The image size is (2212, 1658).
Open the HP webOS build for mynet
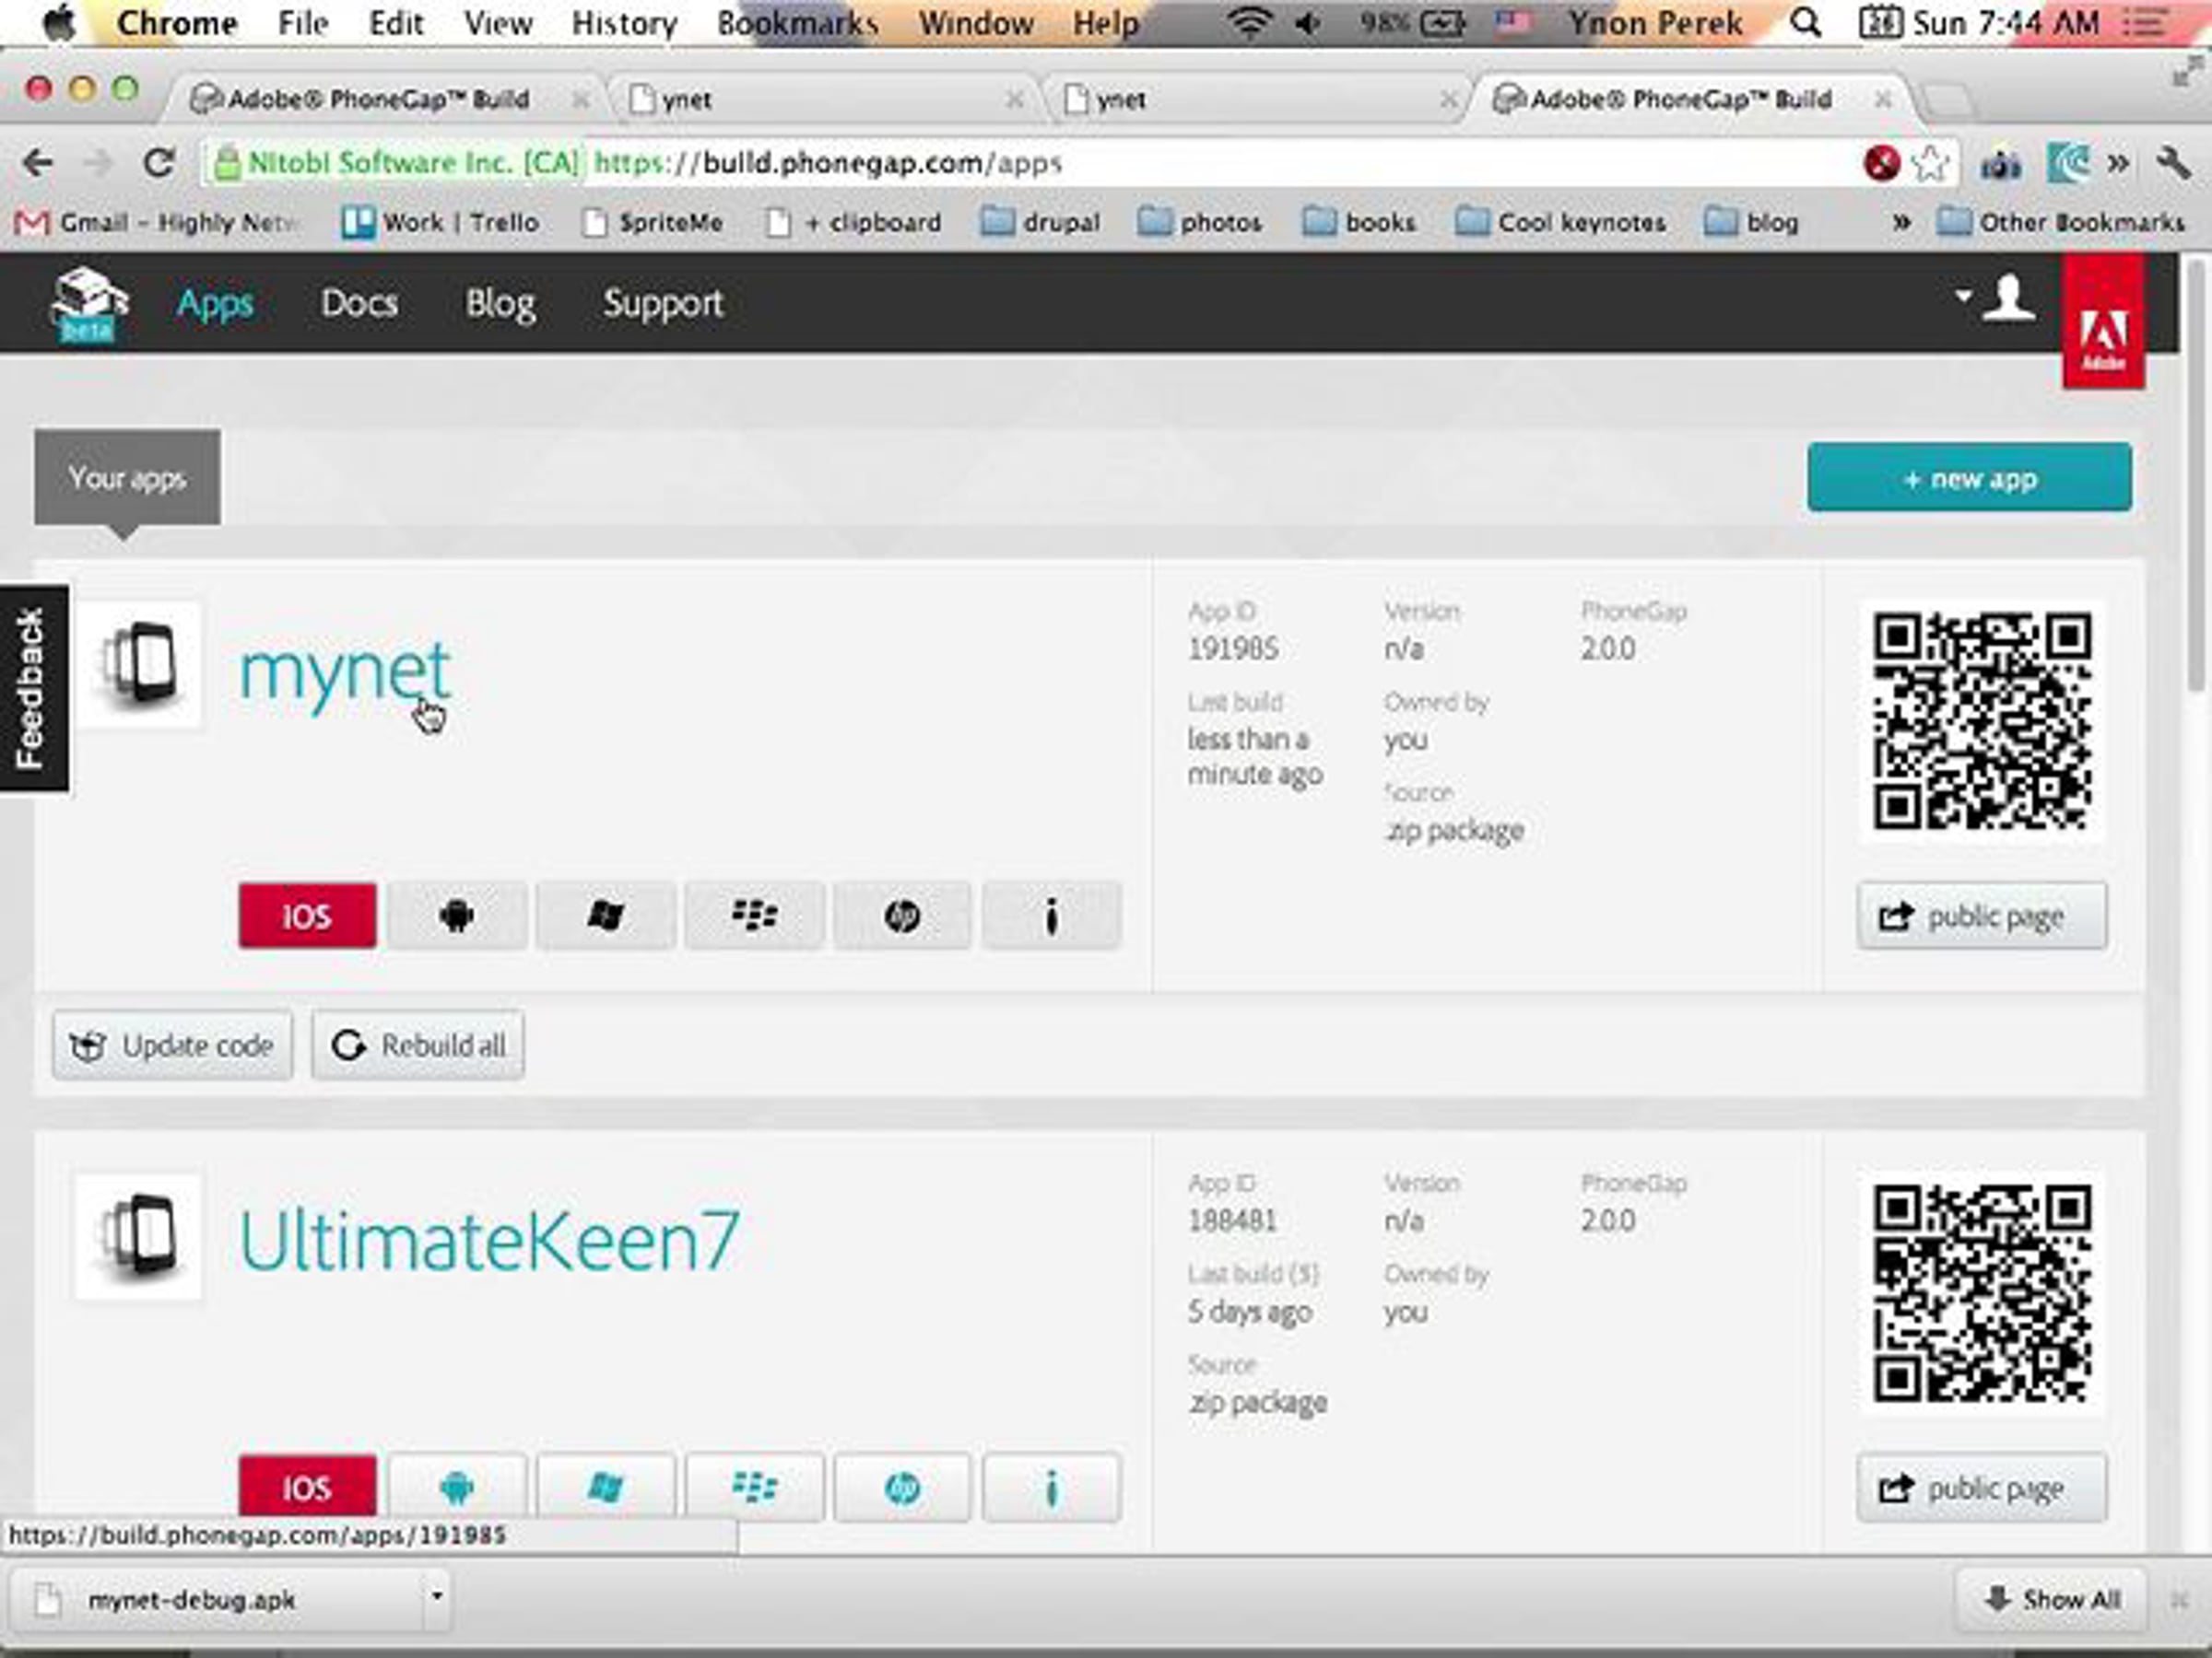pyautogui.click(x=902, y=915)
